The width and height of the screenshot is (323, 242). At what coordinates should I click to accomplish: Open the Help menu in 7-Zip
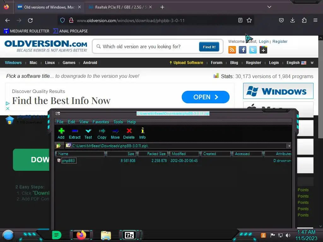(132, 122)
